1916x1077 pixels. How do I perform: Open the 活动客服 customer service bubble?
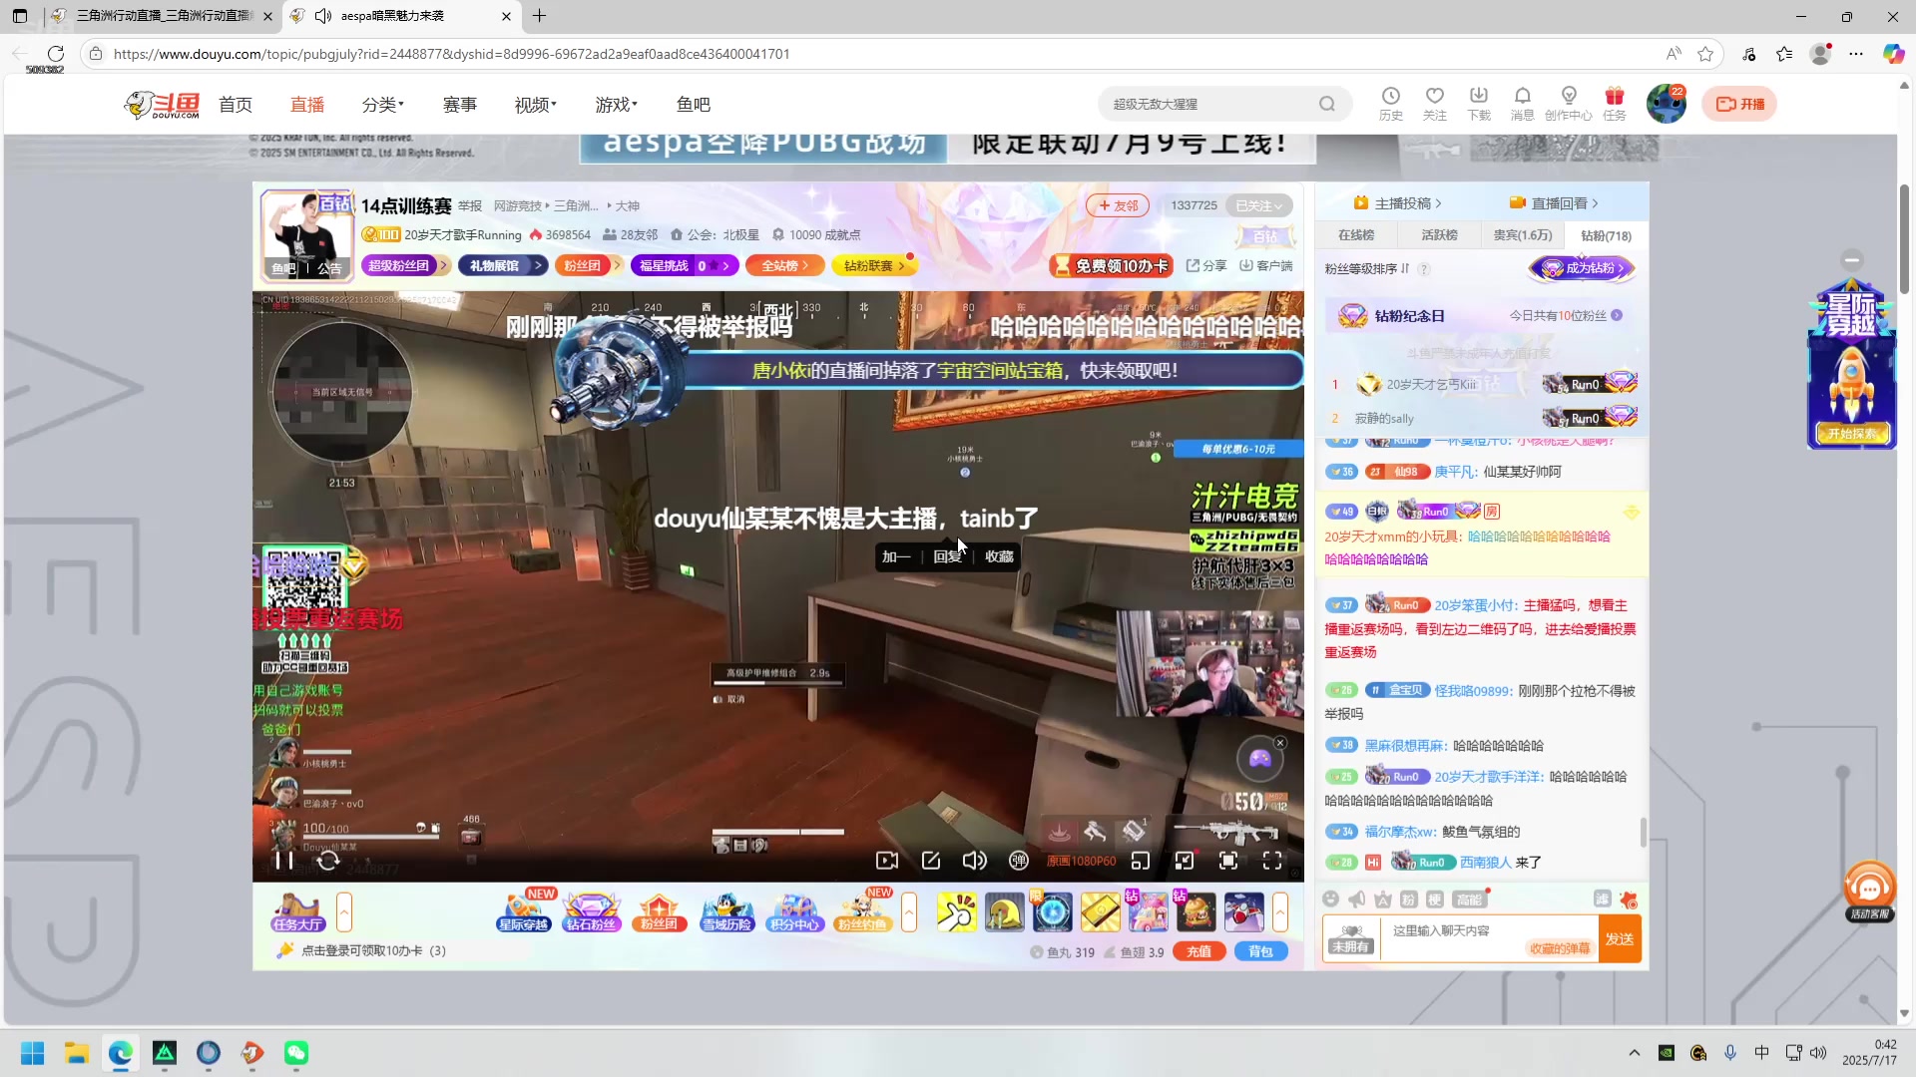1869,891
